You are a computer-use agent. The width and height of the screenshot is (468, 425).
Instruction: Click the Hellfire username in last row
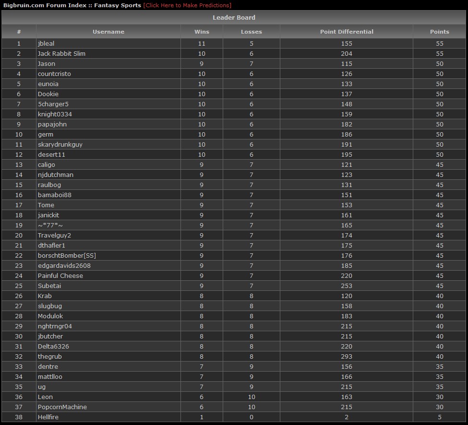pyautogui.click(x=48, y=417)
